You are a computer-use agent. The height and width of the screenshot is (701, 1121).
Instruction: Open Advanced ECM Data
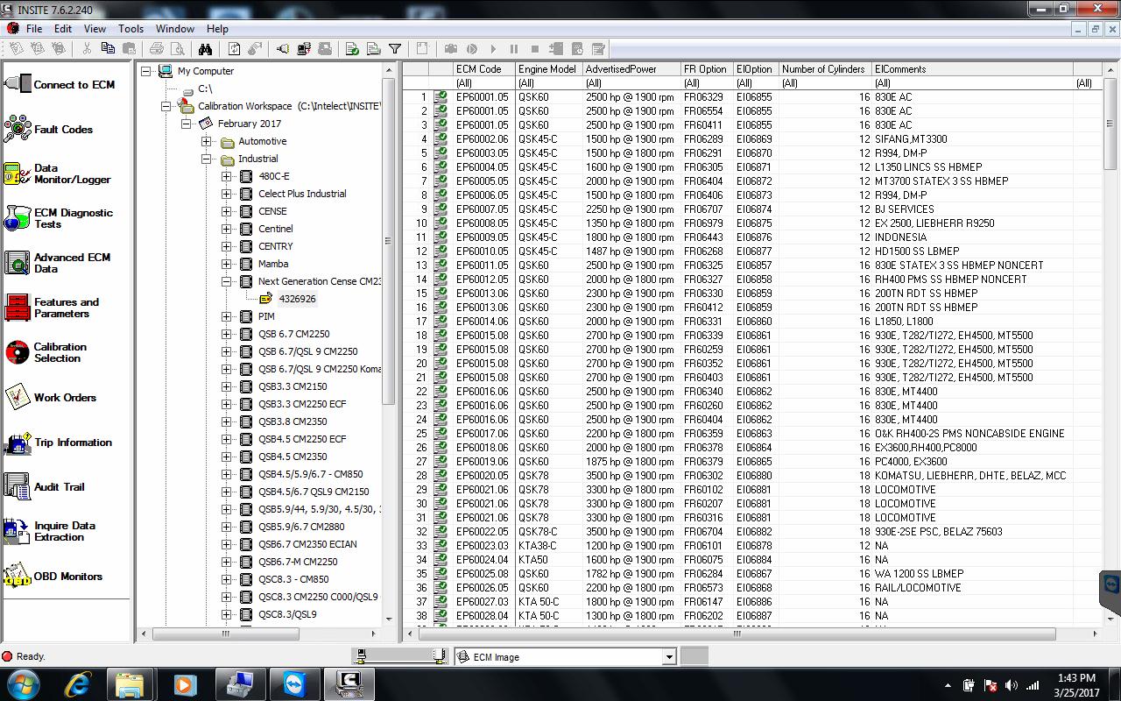pos(59,263)
